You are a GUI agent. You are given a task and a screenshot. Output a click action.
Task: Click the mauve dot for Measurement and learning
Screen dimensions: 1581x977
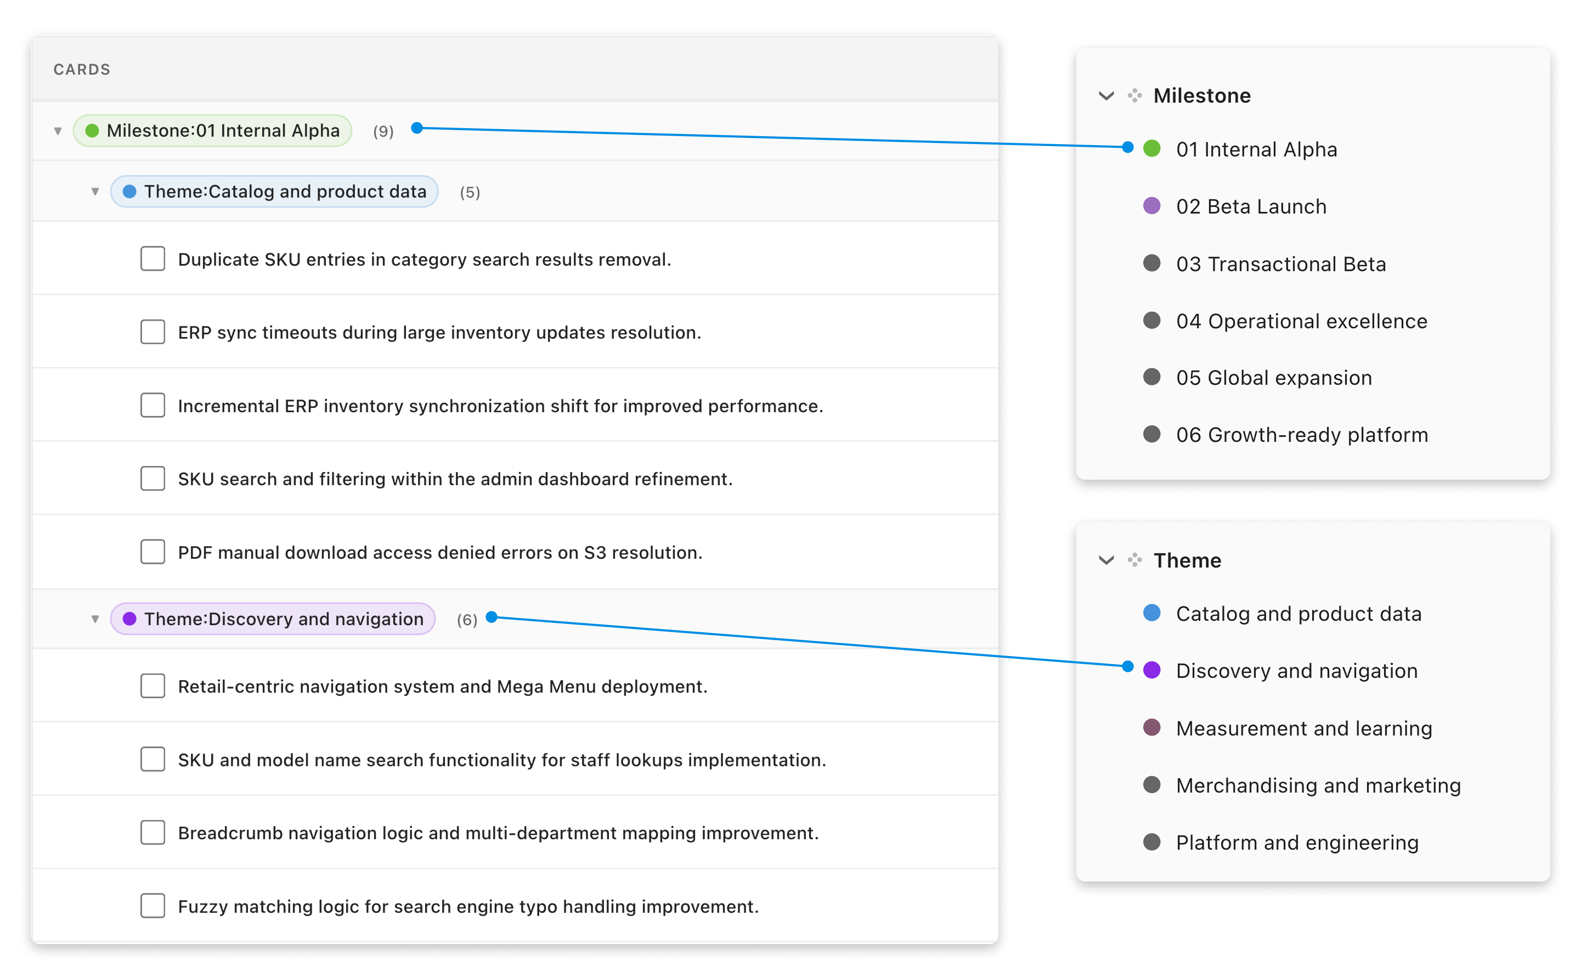(1151, 728)
